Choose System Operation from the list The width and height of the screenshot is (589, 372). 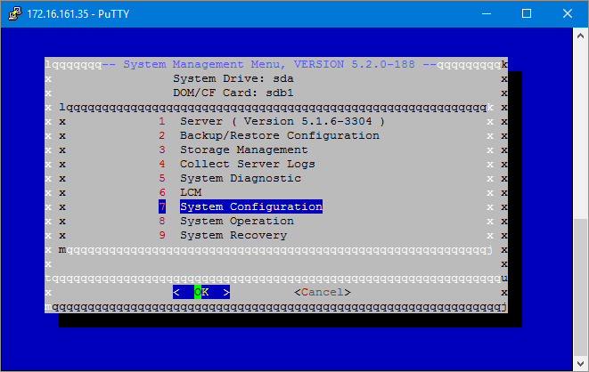click(x=236, y=221)
